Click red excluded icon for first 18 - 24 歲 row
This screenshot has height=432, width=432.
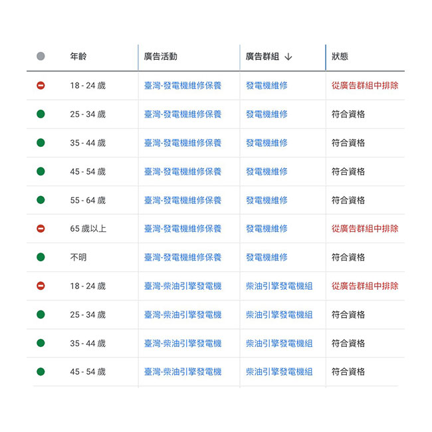point(41,86)
